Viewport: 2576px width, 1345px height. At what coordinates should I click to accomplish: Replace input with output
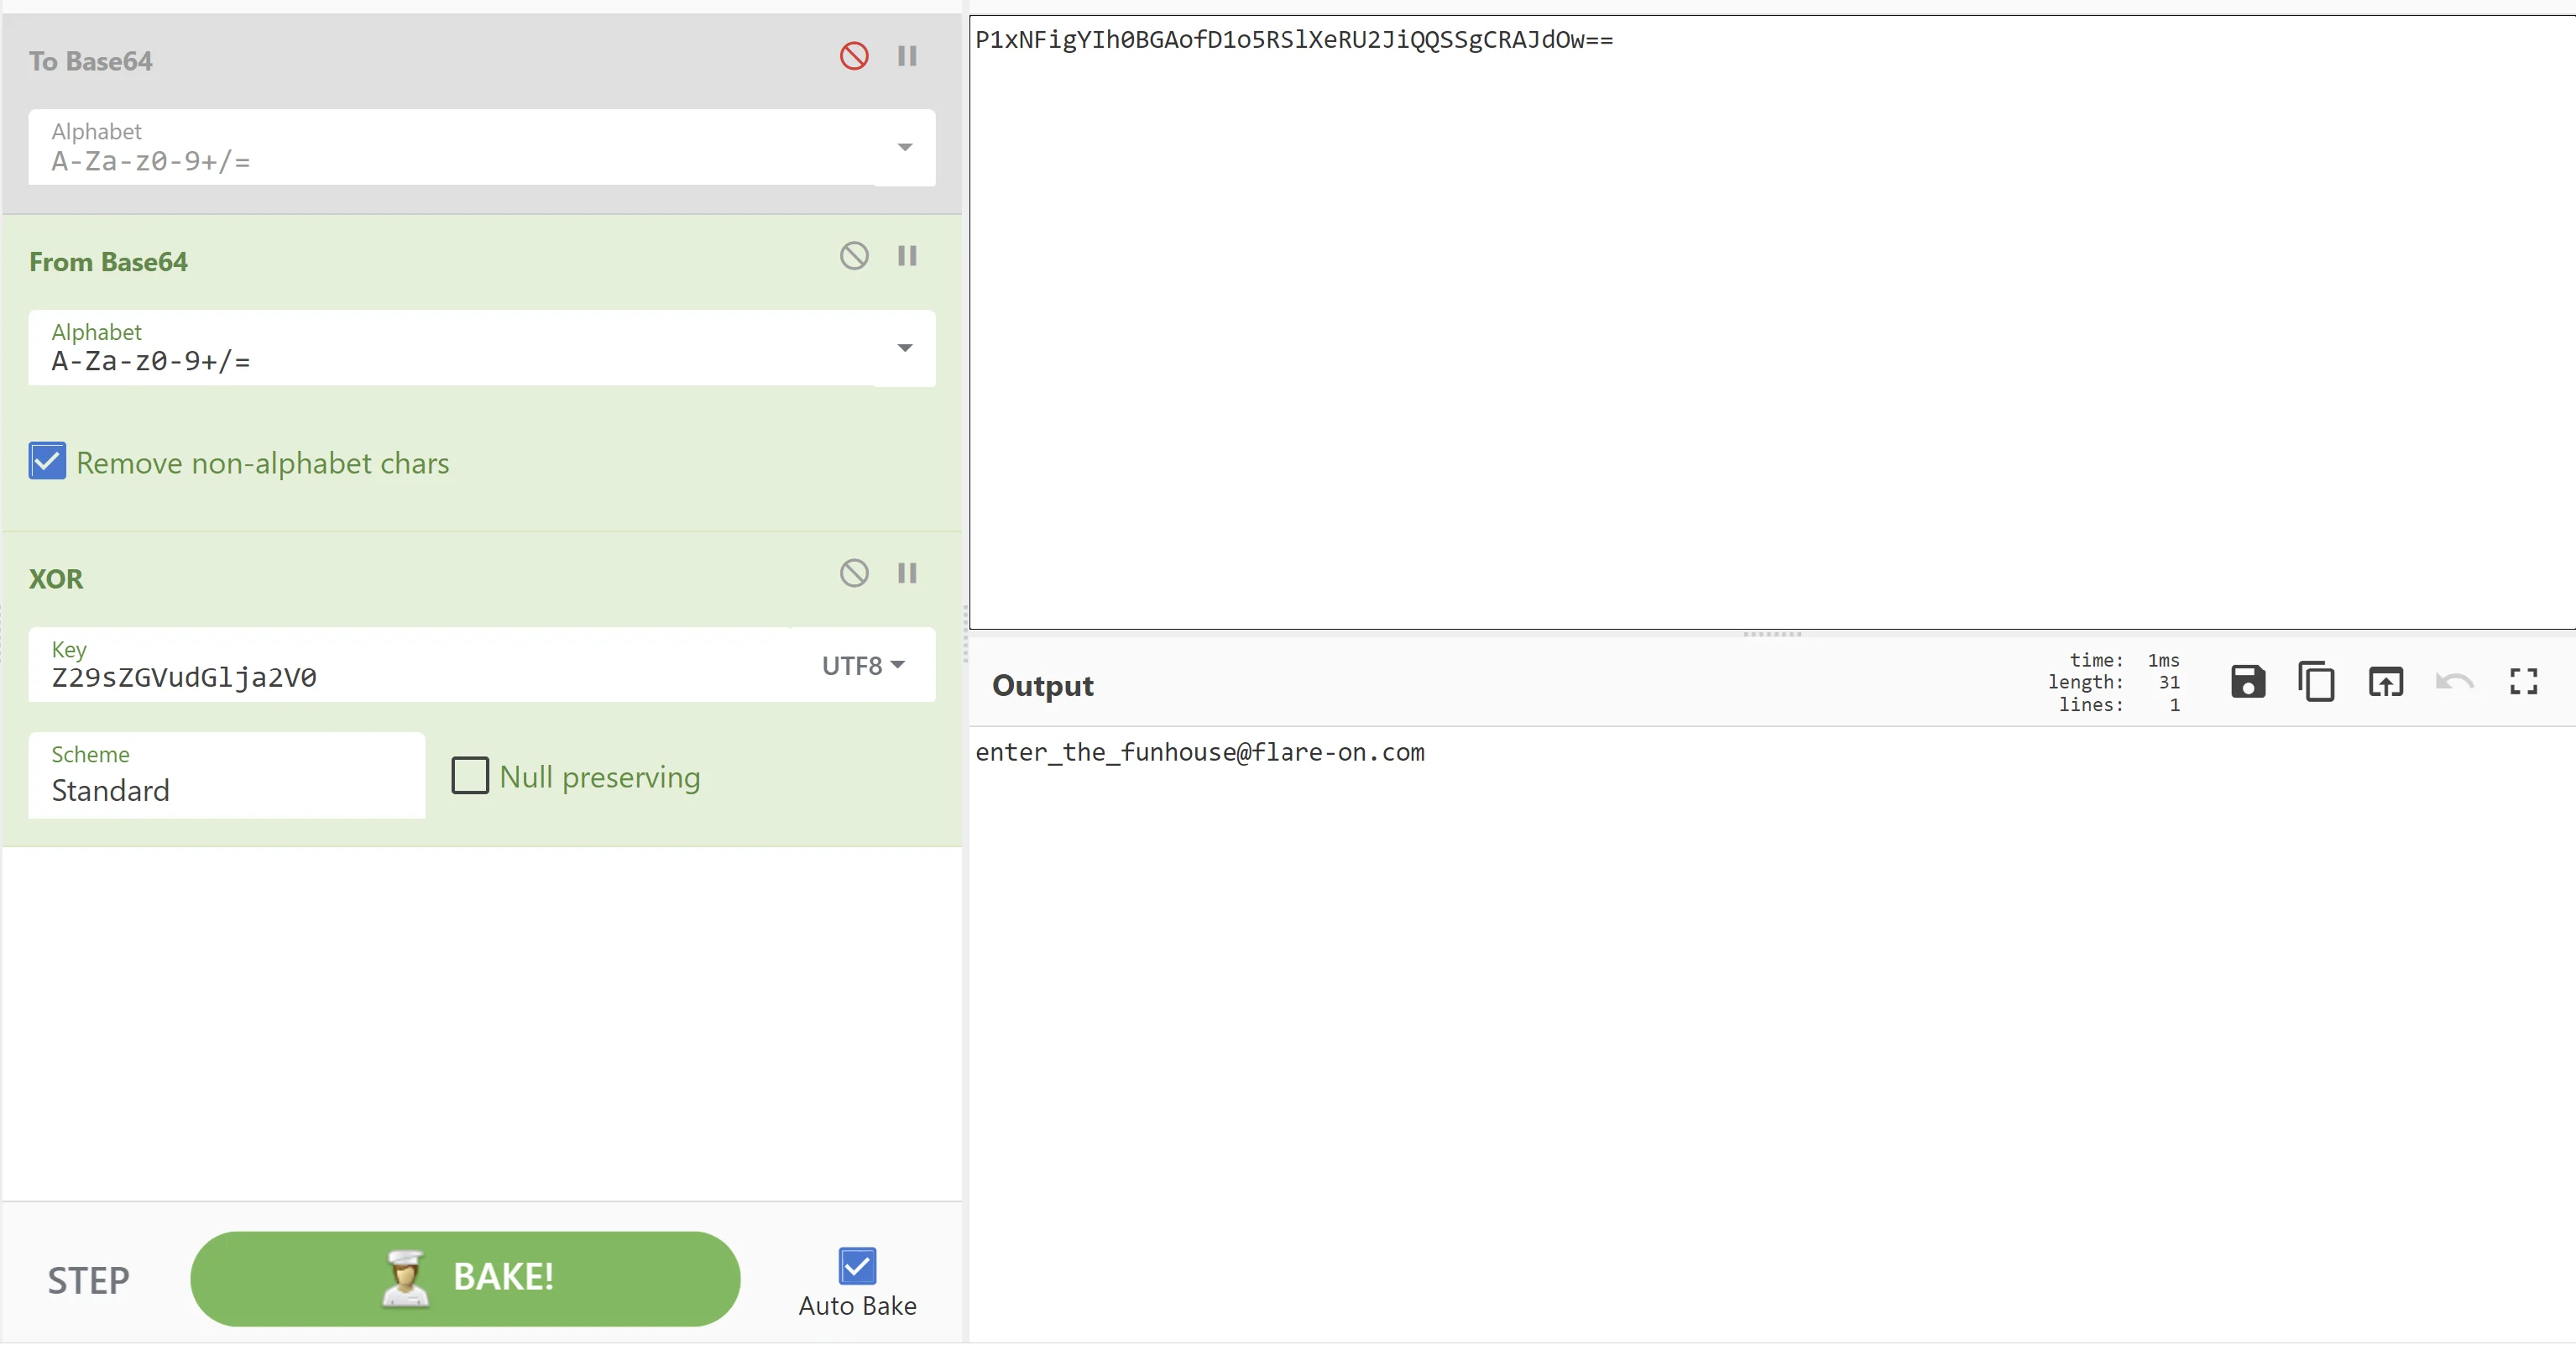tap(2386, 682)
